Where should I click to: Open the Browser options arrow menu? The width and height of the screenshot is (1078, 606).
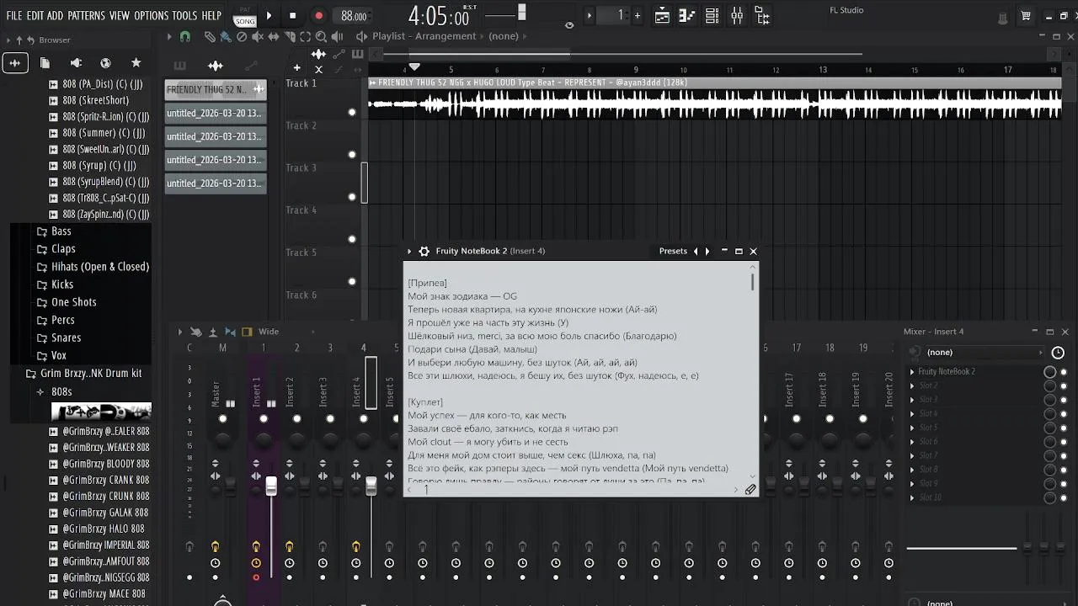(8, 40)
